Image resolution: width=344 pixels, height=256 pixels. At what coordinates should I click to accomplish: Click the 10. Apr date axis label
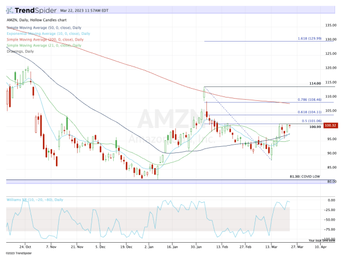coord(321,247)
